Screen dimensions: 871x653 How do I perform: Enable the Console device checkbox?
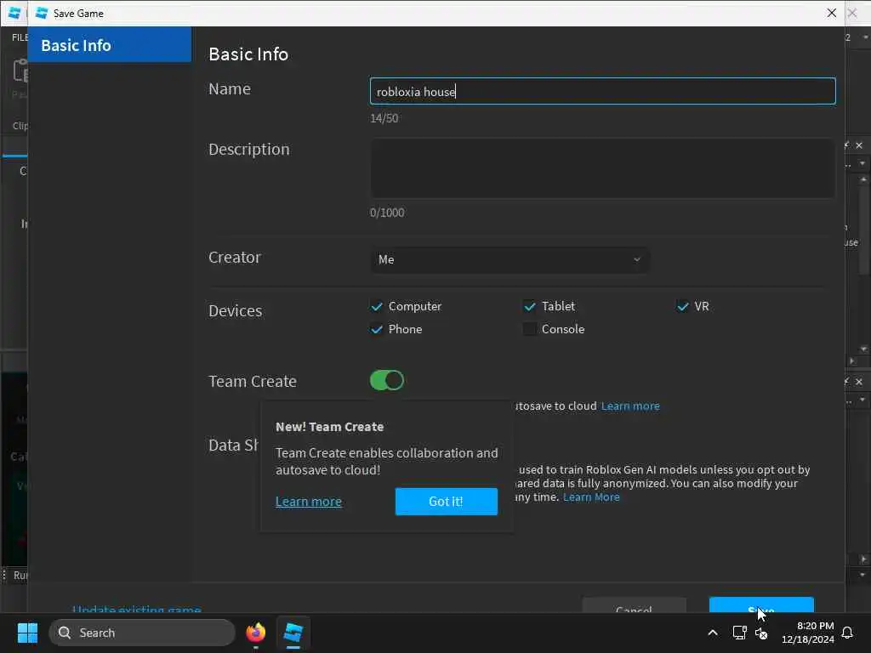pyautogui.click(x=529, y=329)
